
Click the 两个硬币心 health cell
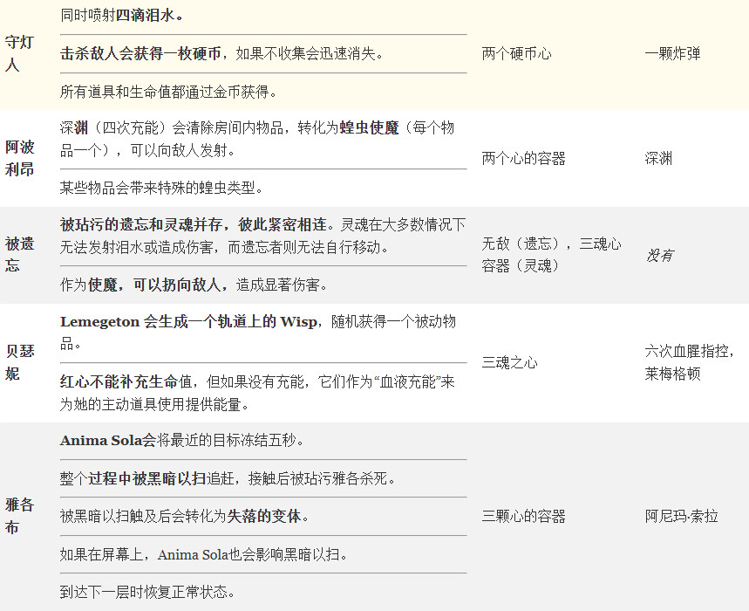click(516, 53)
